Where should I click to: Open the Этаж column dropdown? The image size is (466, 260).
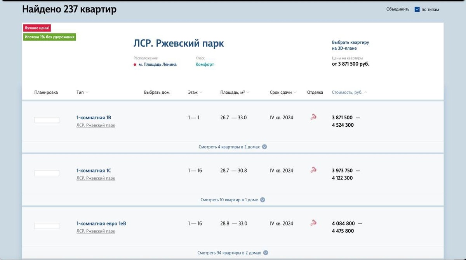195,92
